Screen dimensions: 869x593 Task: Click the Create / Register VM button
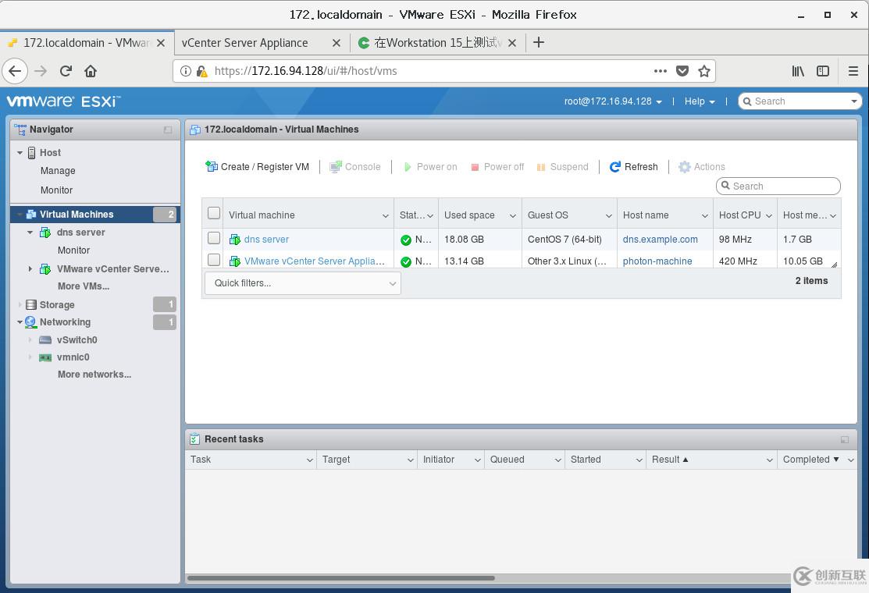(x=257, y=167)
